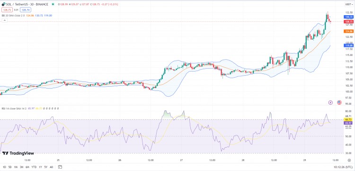Screen dimensions: 355x171
Task: Open the Go to date calendar icon
Action: coord(60,167)
